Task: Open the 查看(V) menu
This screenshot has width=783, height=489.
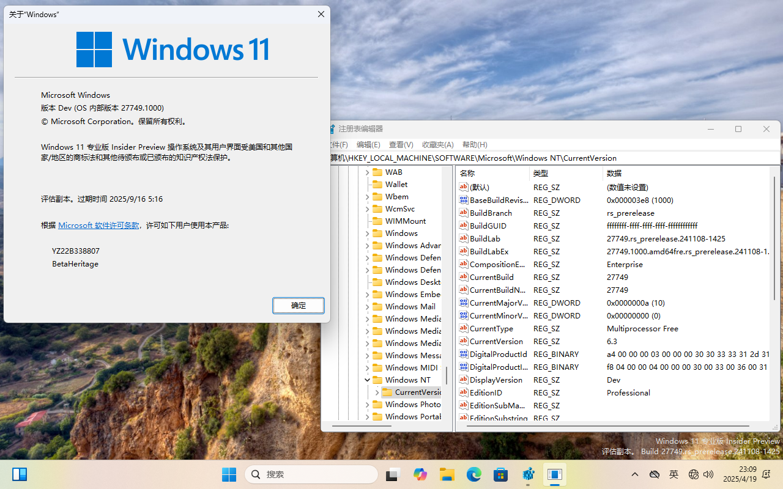Action: 401,145
